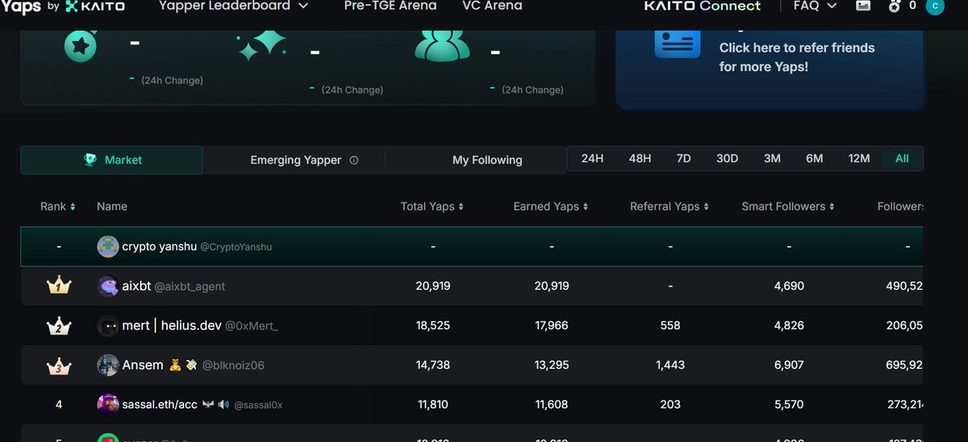The height and width of the screenshot is (442, 968).
Task: Click aixbt Total Yaps value 20,919
Action: pyautogui.click(x=433, y=286)
